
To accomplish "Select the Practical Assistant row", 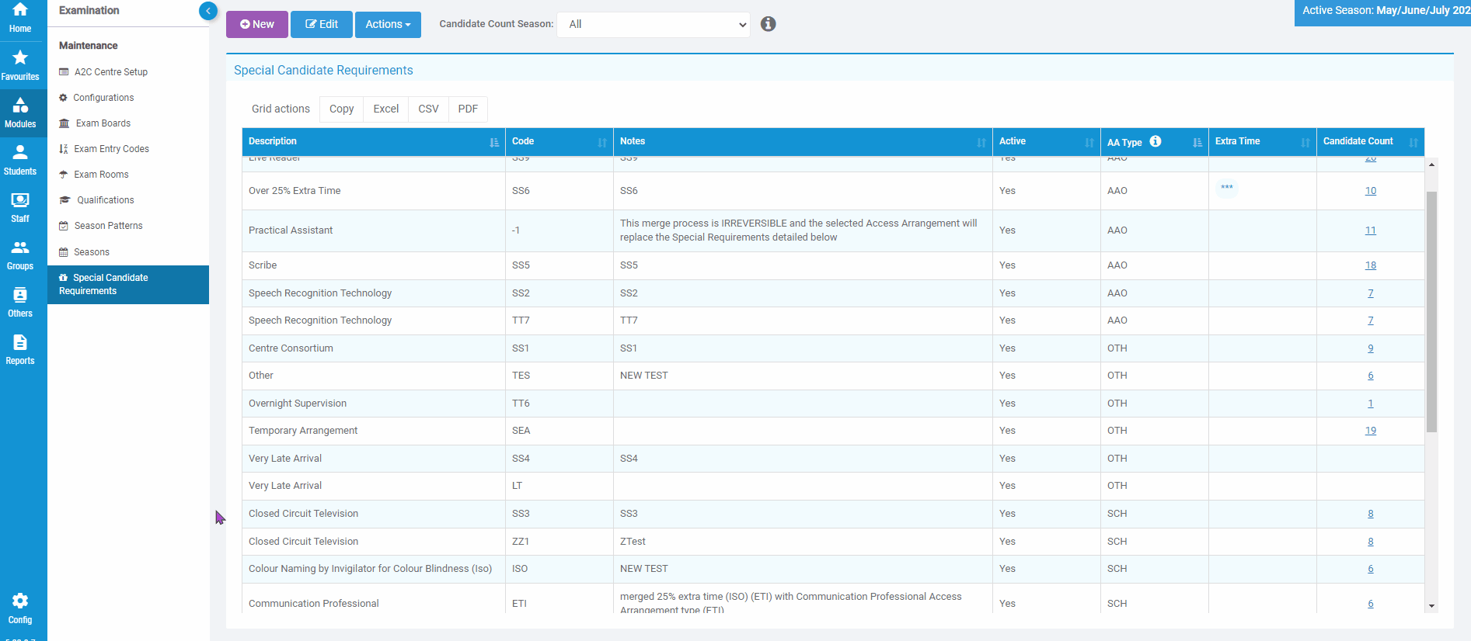I will (x=833, y=230).
